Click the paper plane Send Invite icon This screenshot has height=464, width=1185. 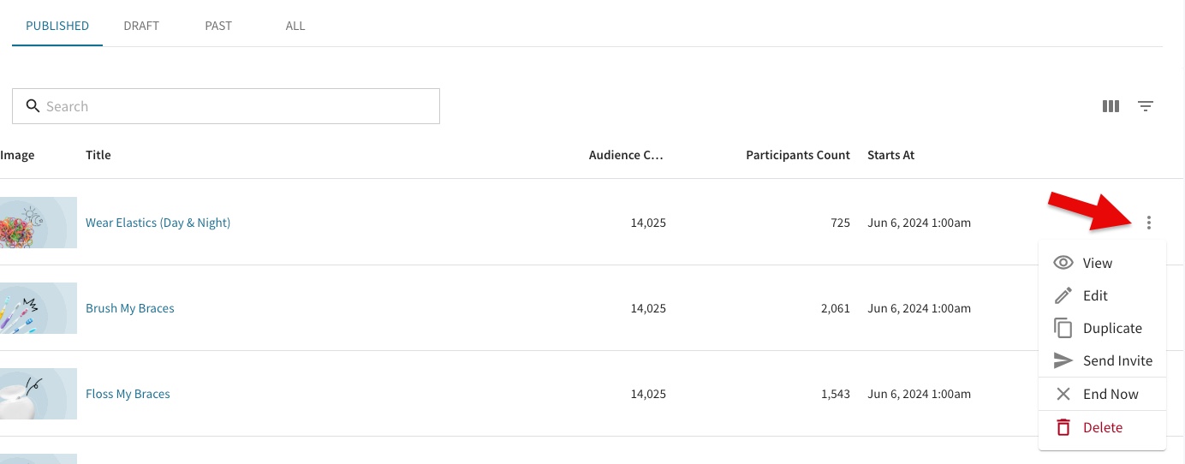(1063, 360)
